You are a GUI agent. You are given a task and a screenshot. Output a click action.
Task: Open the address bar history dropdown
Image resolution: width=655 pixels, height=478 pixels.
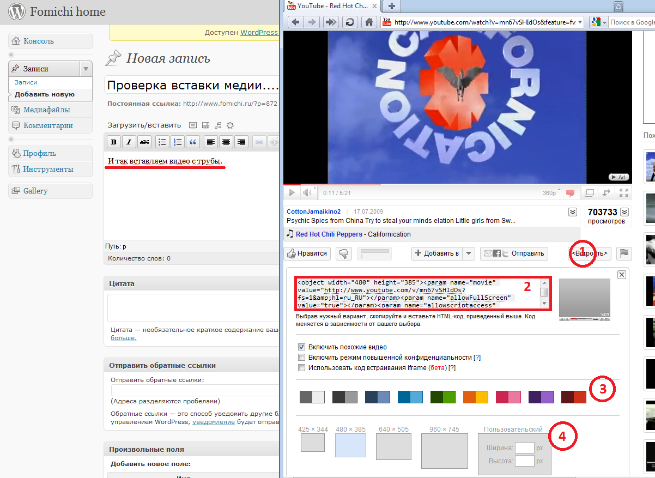coord(579,22)
